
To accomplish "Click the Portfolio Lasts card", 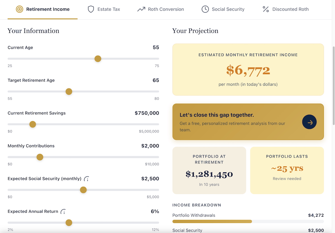I will pyautogui.click(x=287, y=171).
